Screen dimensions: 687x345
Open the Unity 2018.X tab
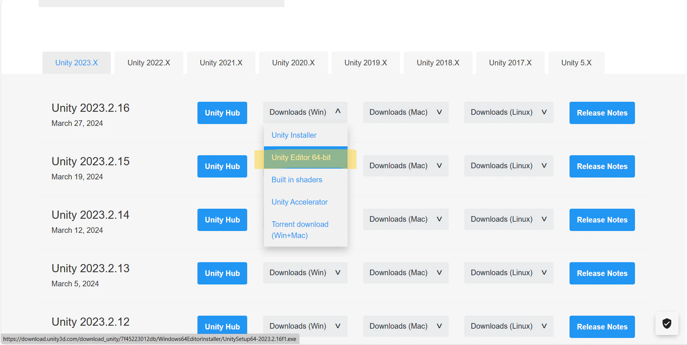[x=438, y=63]
